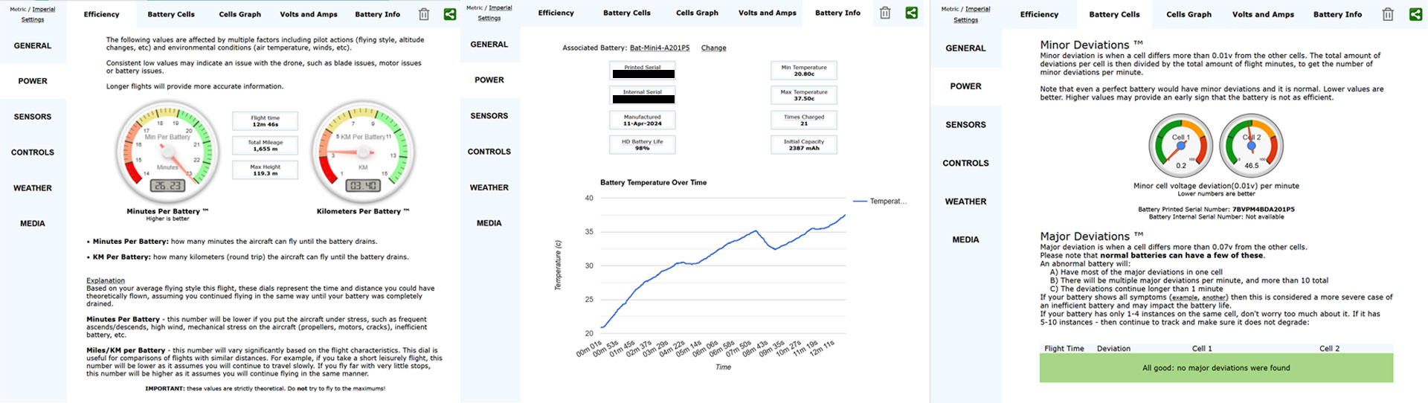Open Settings link in Battery Info panel
The image size is (1428, 403).
click(x=489, y=18)
